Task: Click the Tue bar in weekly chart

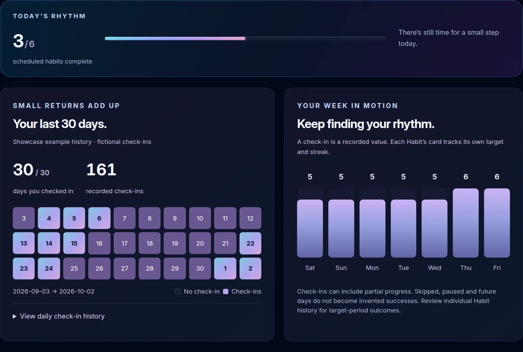Action: pos(403,229)
